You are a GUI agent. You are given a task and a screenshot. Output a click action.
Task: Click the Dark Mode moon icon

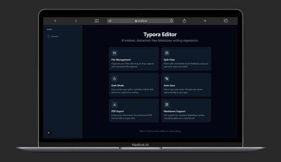pos(115,78)
